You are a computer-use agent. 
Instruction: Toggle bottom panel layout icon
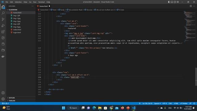pyautogui.click(x=172, y=2)
